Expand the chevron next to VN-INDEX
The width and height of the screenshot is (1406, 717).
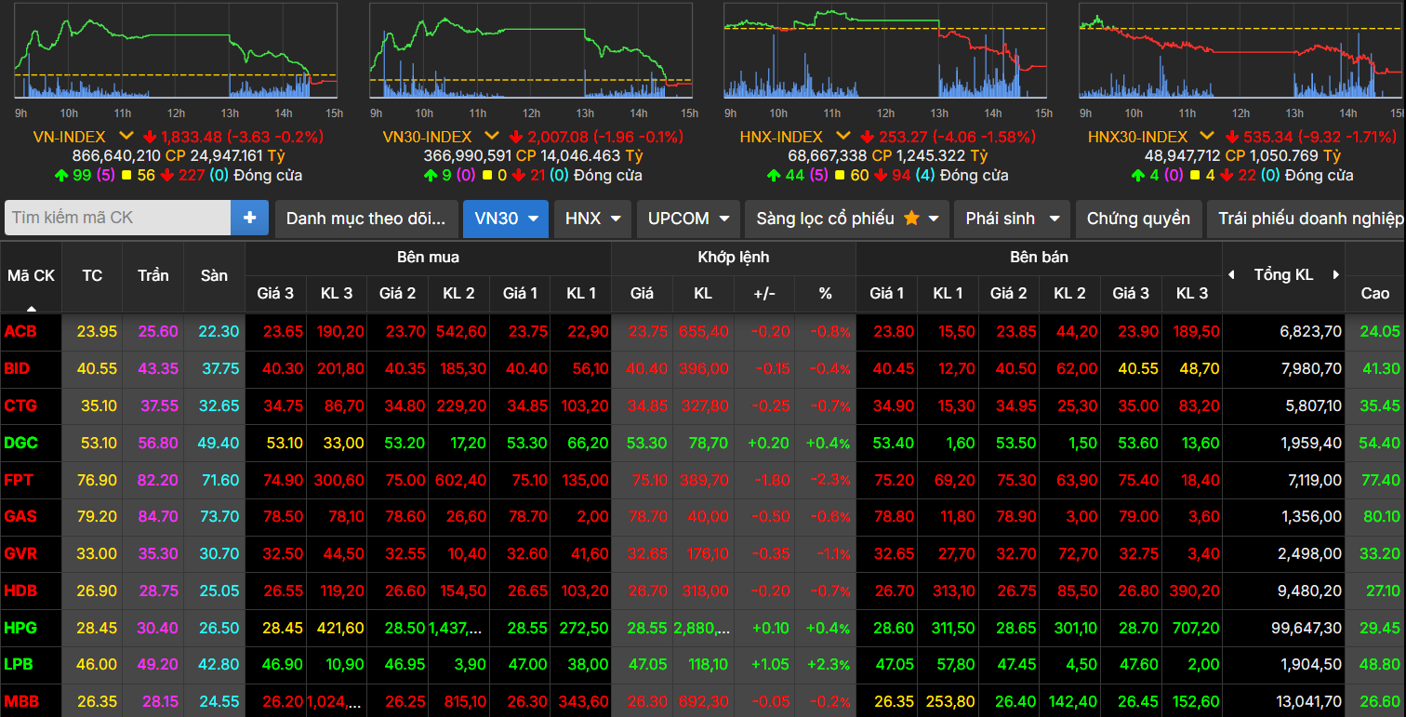(126, 137)
